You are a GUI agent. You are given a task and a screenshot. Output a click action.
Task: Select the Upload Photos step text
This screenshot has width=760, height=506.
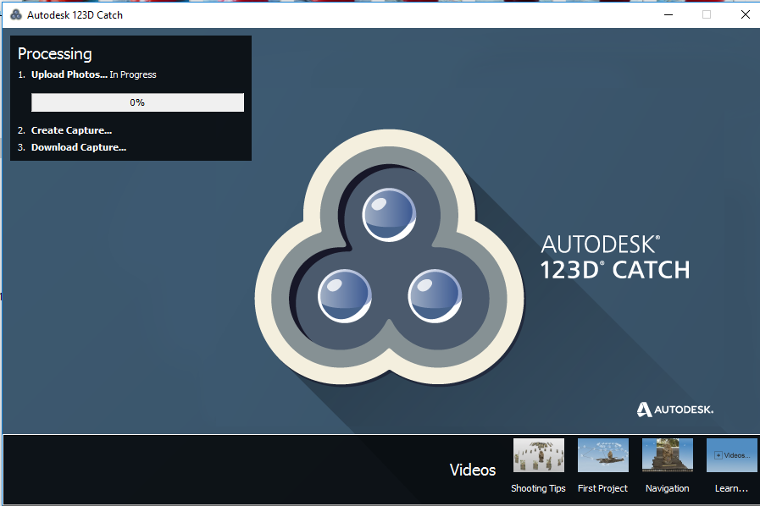tap(69, 74)
